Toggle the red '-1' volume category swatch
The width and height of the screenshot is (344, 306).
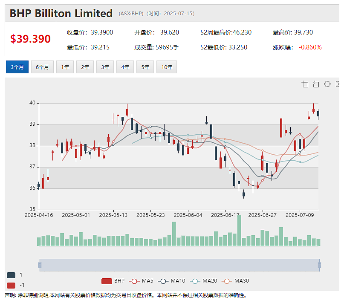11,286
